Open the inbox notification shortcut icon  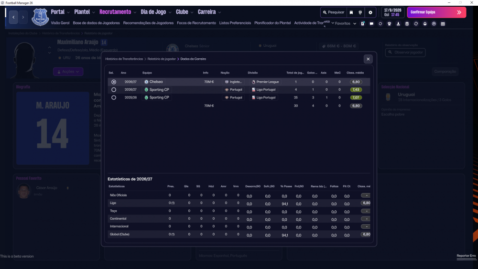tap(363, 23)
